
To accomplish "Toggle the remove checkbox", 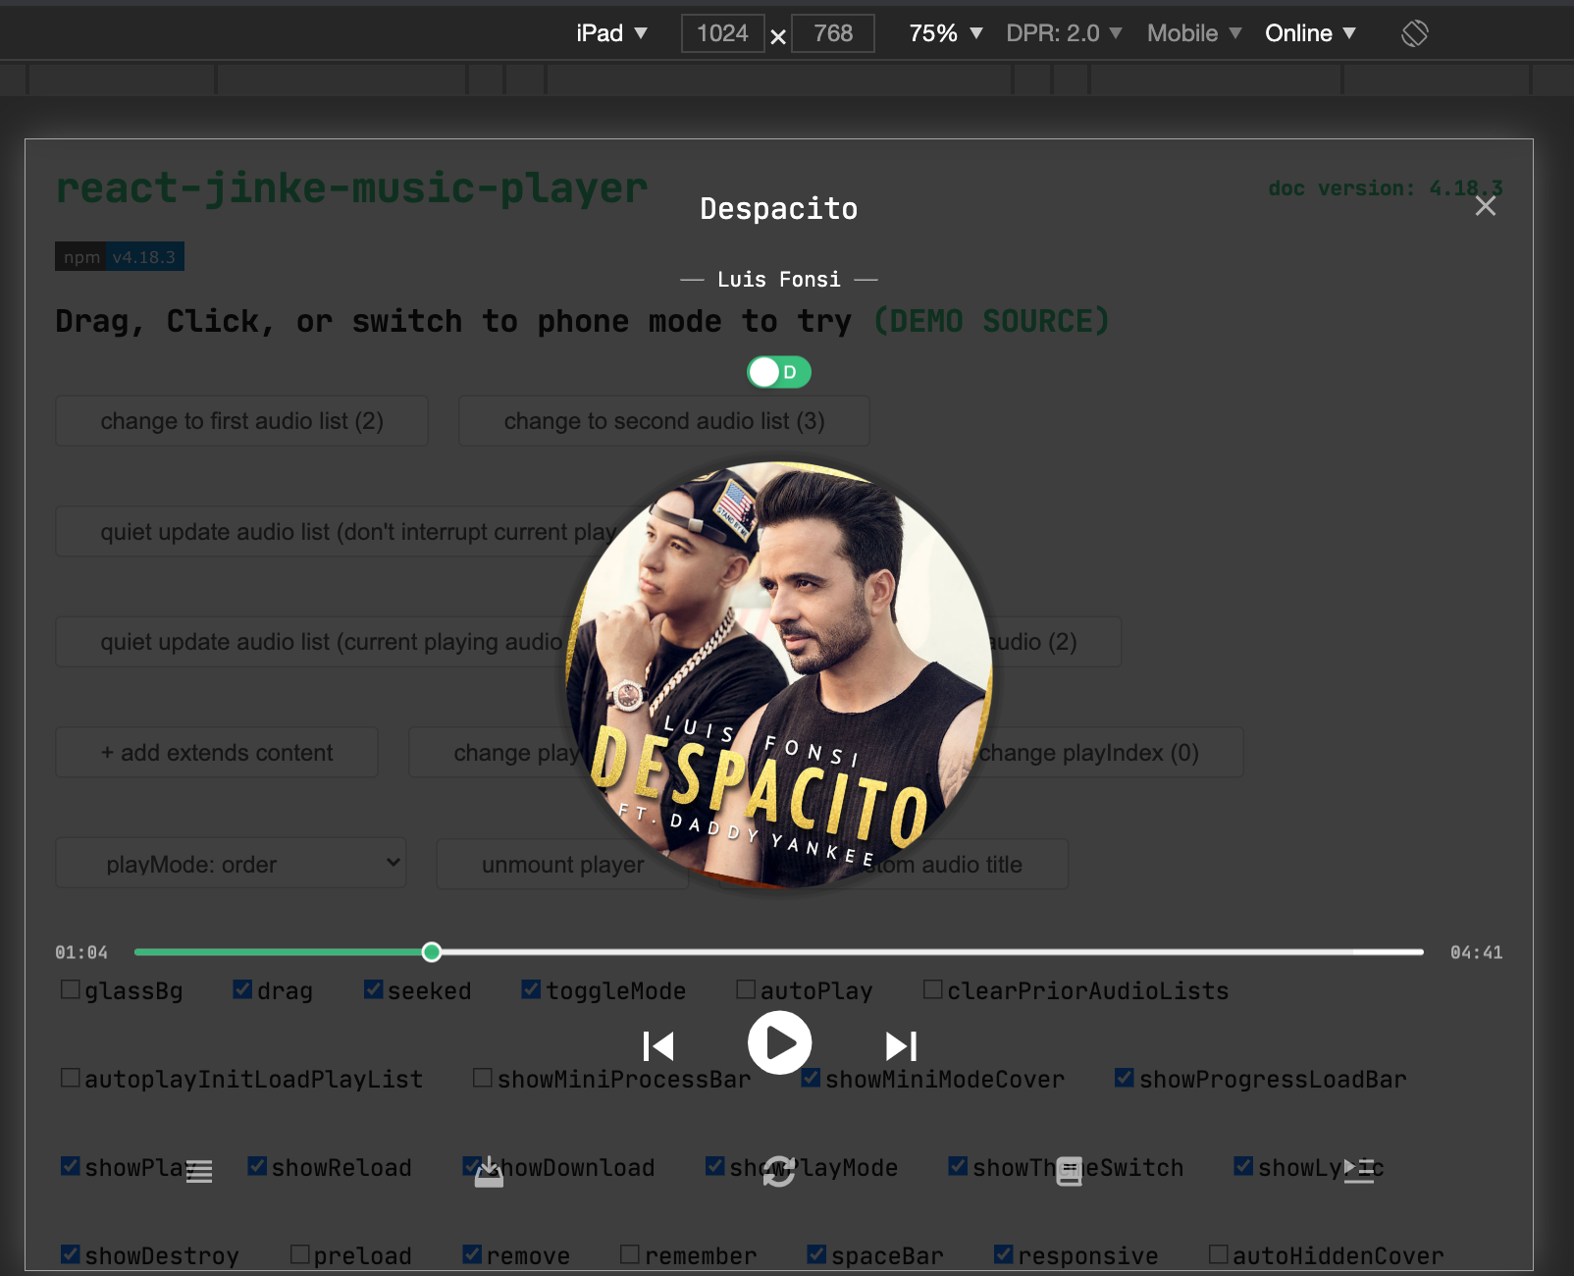I will click(x=472, y=1254).
